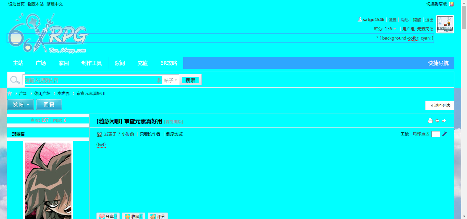Open the 设置 settings link
The height and width of the screenshot is (219, 467).
point(392,20)
